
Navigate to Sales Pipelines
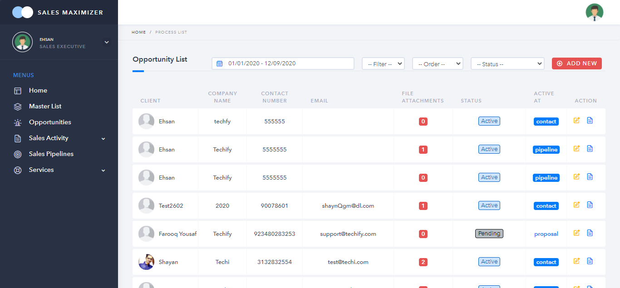51,154
